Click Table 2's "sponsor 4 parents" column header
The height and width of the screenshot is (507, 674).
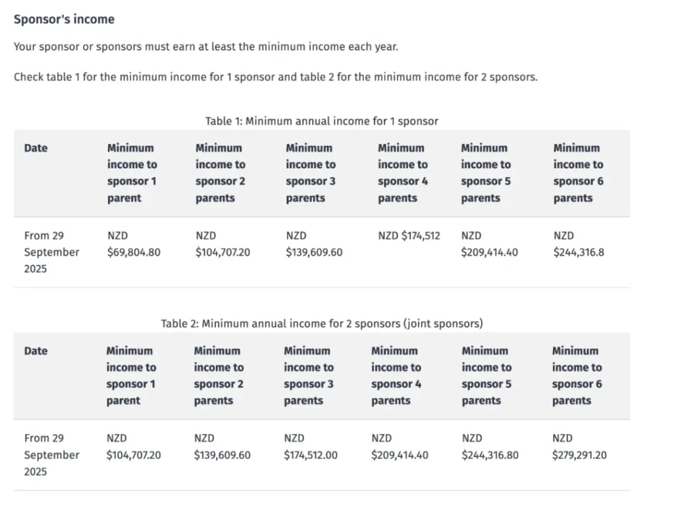click(x=396, y=375)
